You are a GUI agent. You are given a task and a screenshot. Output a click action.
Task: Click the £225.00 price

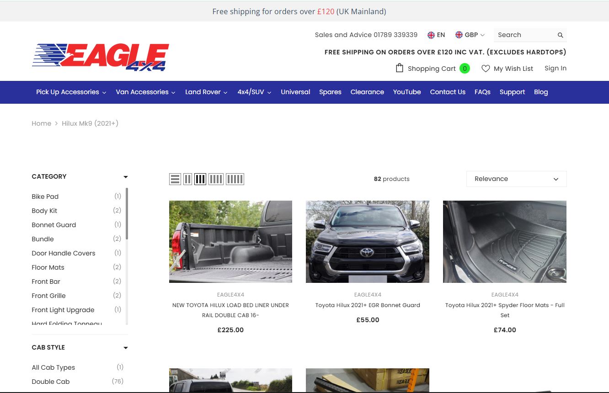tap(230, 330)
